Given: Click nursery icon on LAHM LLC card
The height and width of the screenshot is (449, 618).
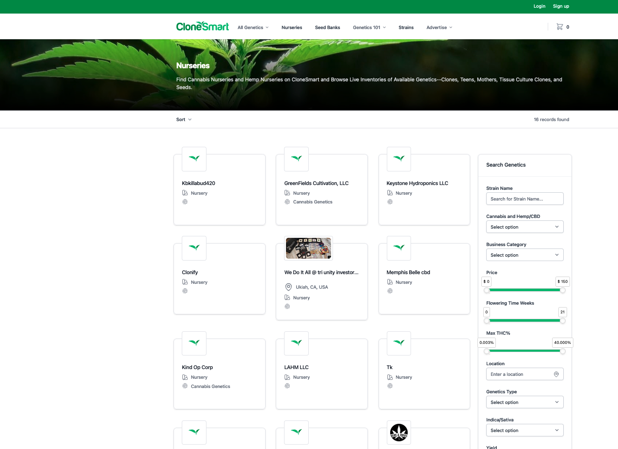Looking at the screenshot, I should pos(287,377).
